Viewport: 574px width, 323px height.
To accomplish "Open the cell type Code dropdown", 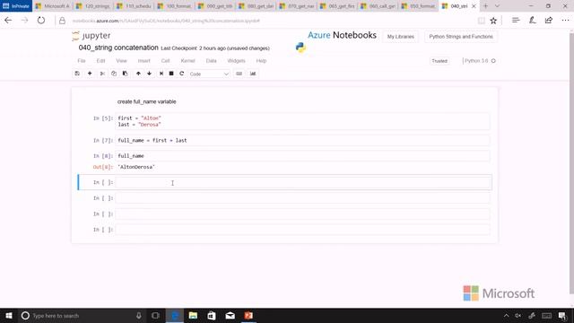I will [209, 74].
